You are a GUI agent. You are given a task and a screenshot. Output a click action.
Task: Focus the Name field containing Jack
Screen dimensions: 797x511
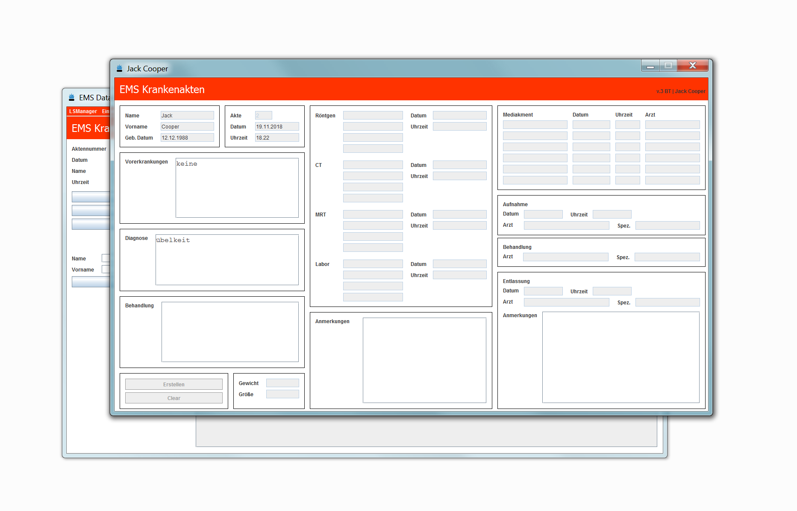tap(187, 116)
